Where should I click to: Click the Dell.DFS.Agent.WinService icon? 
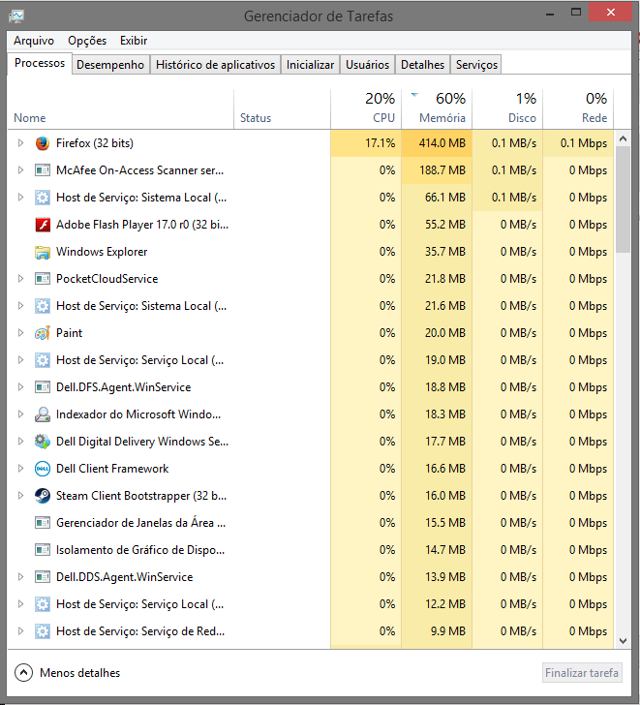(43, 387)
